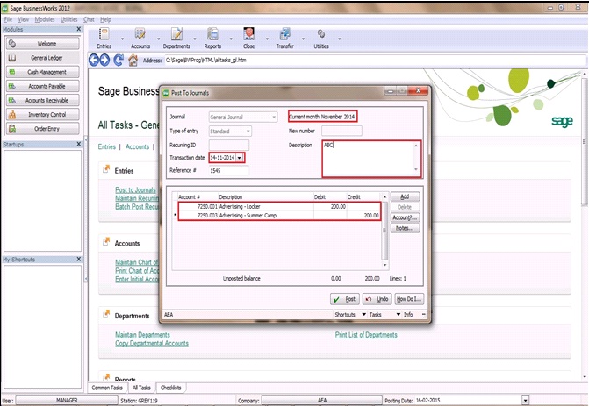Expand the Tasks dropdown in dialog

point(399,315)
